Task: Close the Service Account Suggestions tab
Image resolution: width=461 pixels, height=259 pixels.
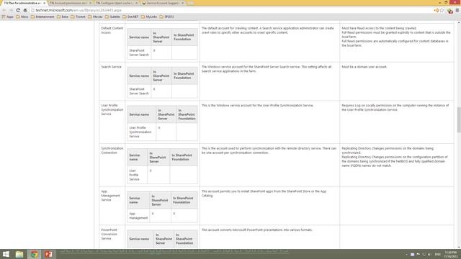Action: (182, 3)
